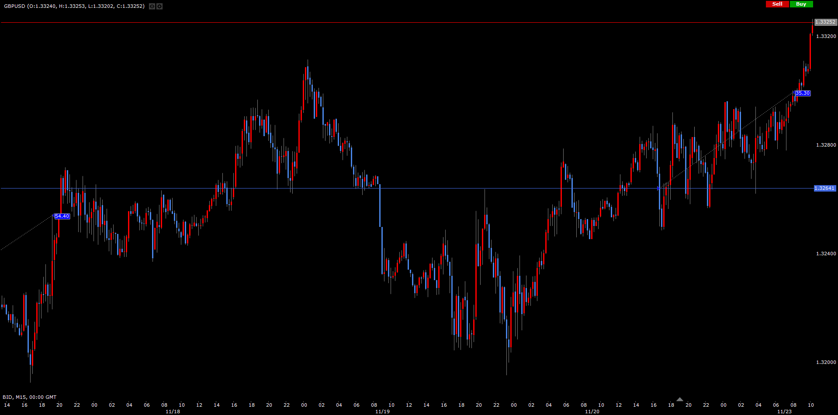Click the 54.40 blue pip label
Viewport: 838px width, 415px height.
(x=62, y=216)
